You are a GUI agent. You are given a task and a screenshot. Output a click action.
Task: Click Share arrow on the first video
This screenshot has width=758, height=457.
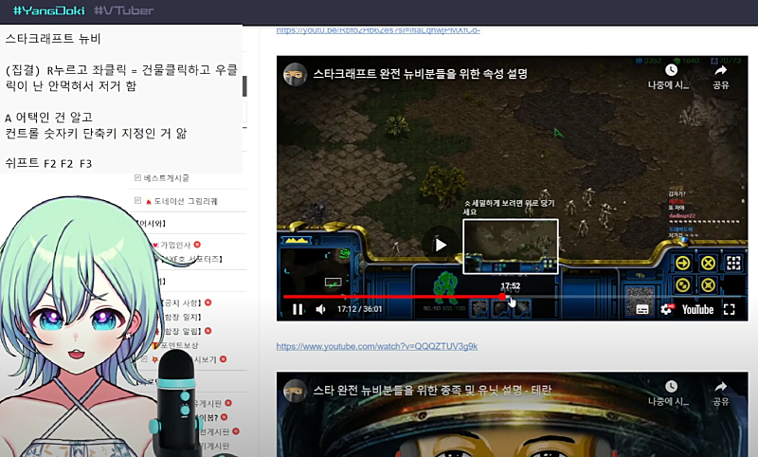tap(721, 70)
